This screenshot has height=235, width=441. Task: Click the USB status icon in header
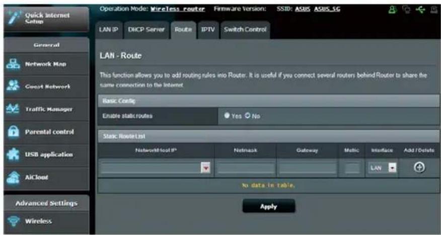pyautogui.click(x=421, y=10)
